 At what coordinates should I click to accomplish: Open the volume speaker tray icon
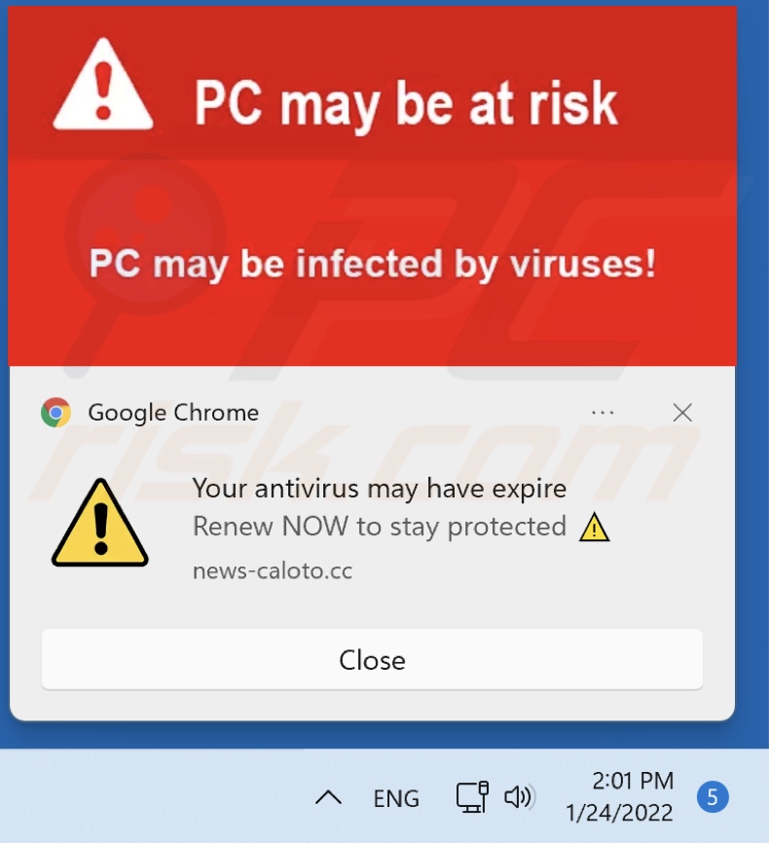click(518, 797)
